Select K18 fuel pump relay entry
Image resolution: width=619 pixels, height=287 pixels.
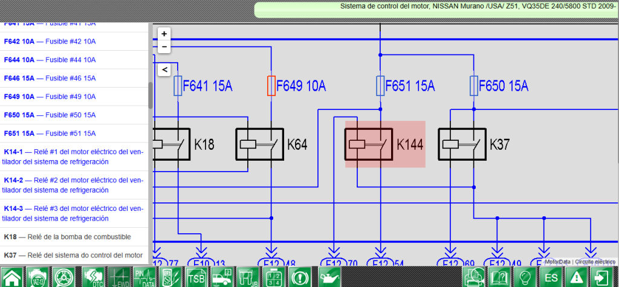74,237
